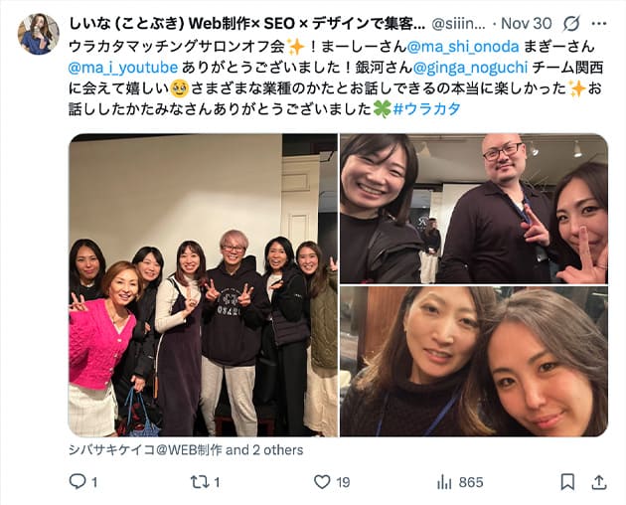This screenshot has height=505, width=626.
Task: Like the post with heart icon
Action: (x=322, y=482)
